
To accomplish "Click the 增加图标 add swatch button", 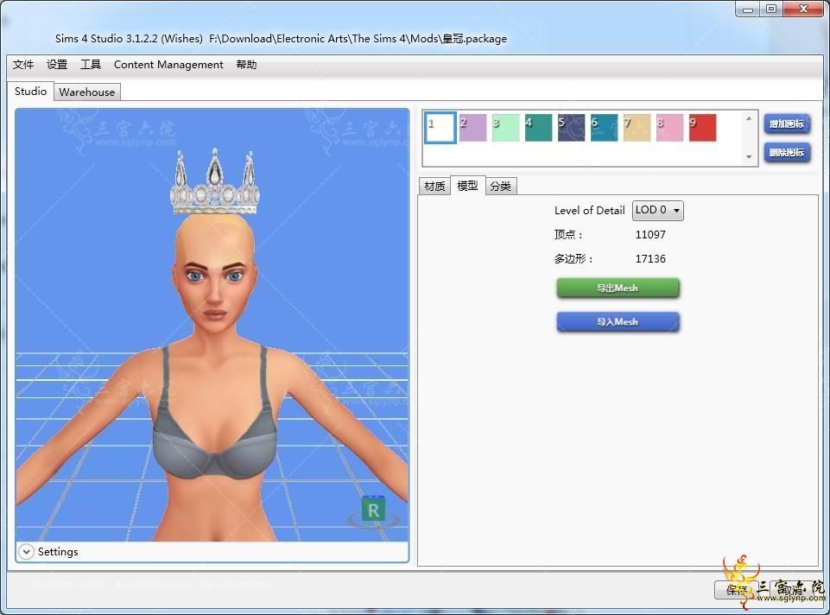I will tap(787, 124).
